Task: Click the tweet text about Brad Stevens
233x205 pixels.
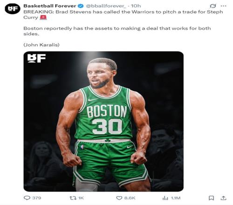Action: 123,14
